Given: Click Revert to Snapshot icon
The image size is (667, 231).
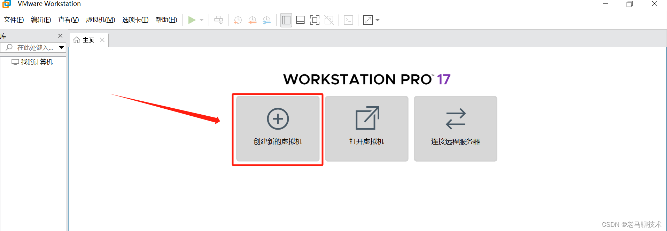Looking at the screenshot, I should tap(252, 20).
